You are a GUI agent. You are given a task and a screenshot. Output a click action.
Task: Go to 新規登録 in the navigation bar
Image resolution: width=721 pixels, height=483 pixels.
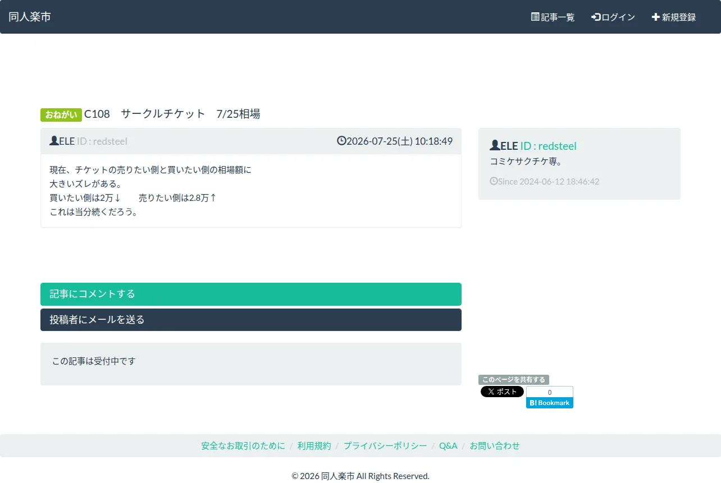(x=674, y=17)
